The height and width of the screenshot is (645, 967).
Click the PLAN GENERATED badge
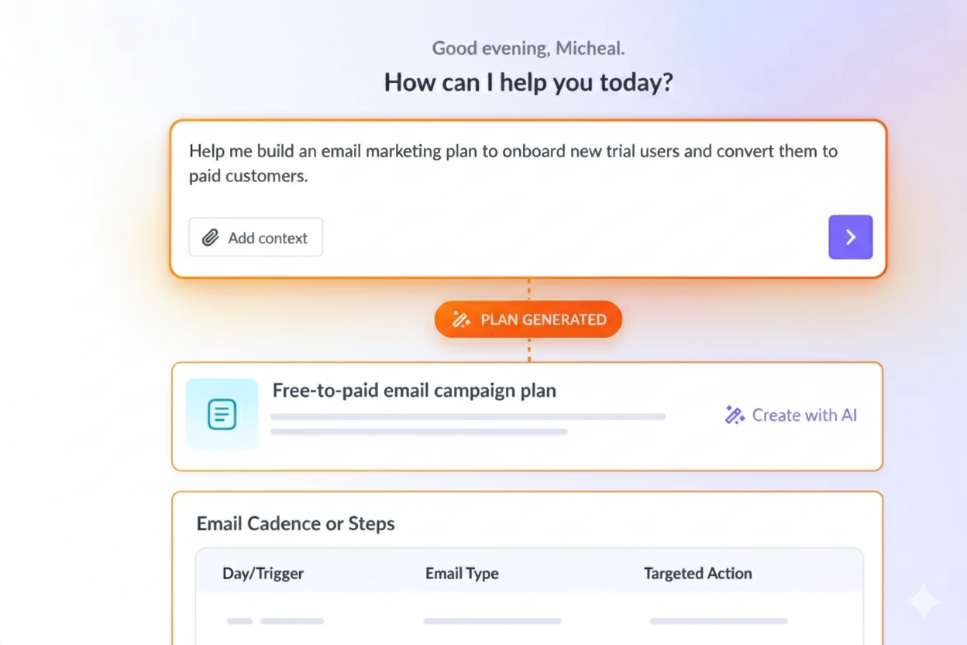(x=528, y=319)
